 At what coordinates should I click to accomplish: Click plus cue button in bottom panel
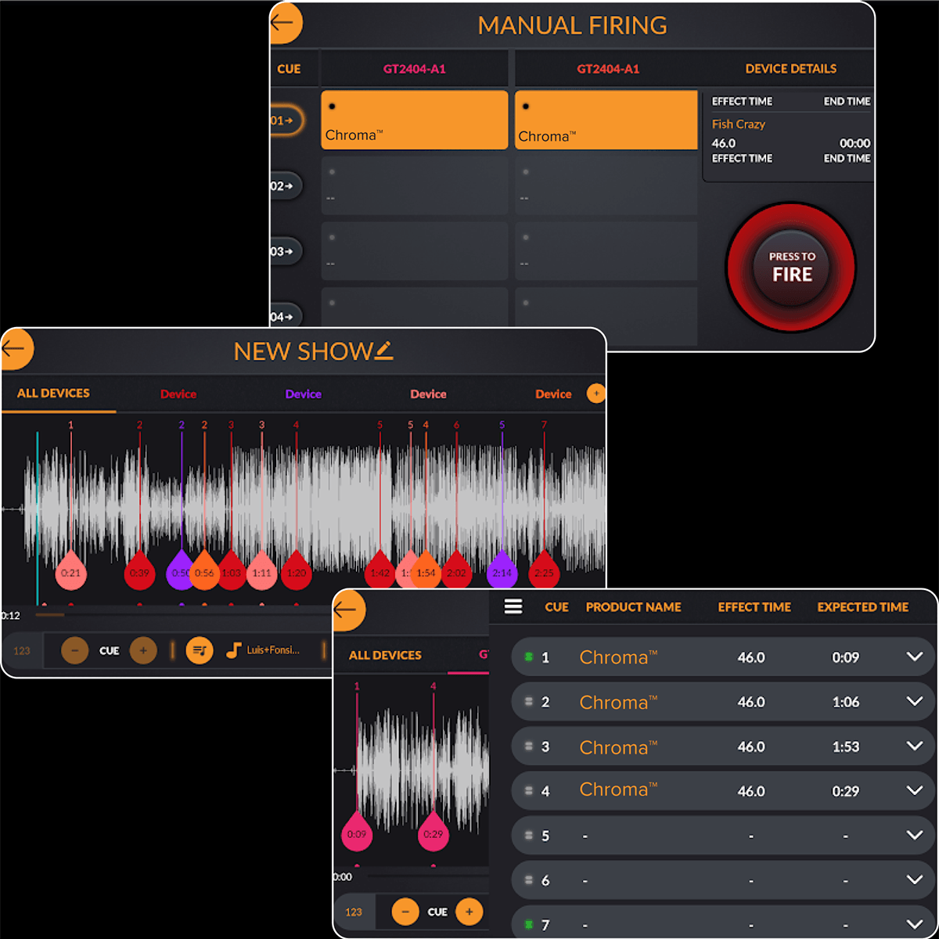point(469,912)
